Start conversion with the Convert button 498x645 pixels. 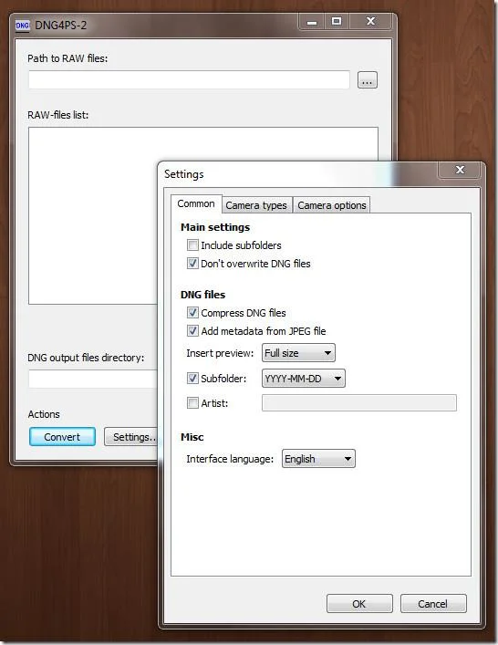[63, 437]
